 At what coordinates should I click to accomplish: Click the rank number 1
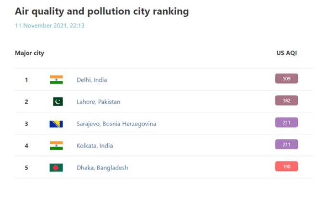point(26,80)
